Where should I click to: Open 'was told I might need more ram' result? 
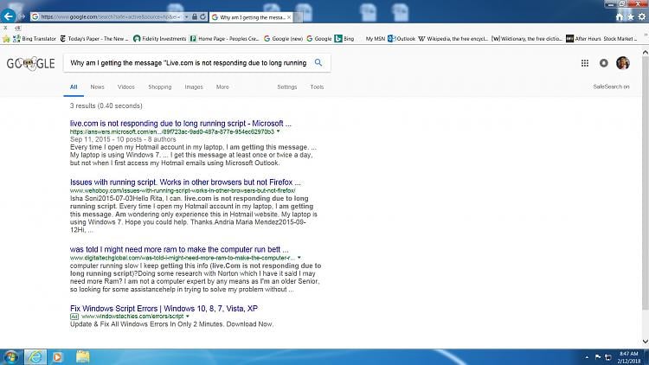pos(179,250)
